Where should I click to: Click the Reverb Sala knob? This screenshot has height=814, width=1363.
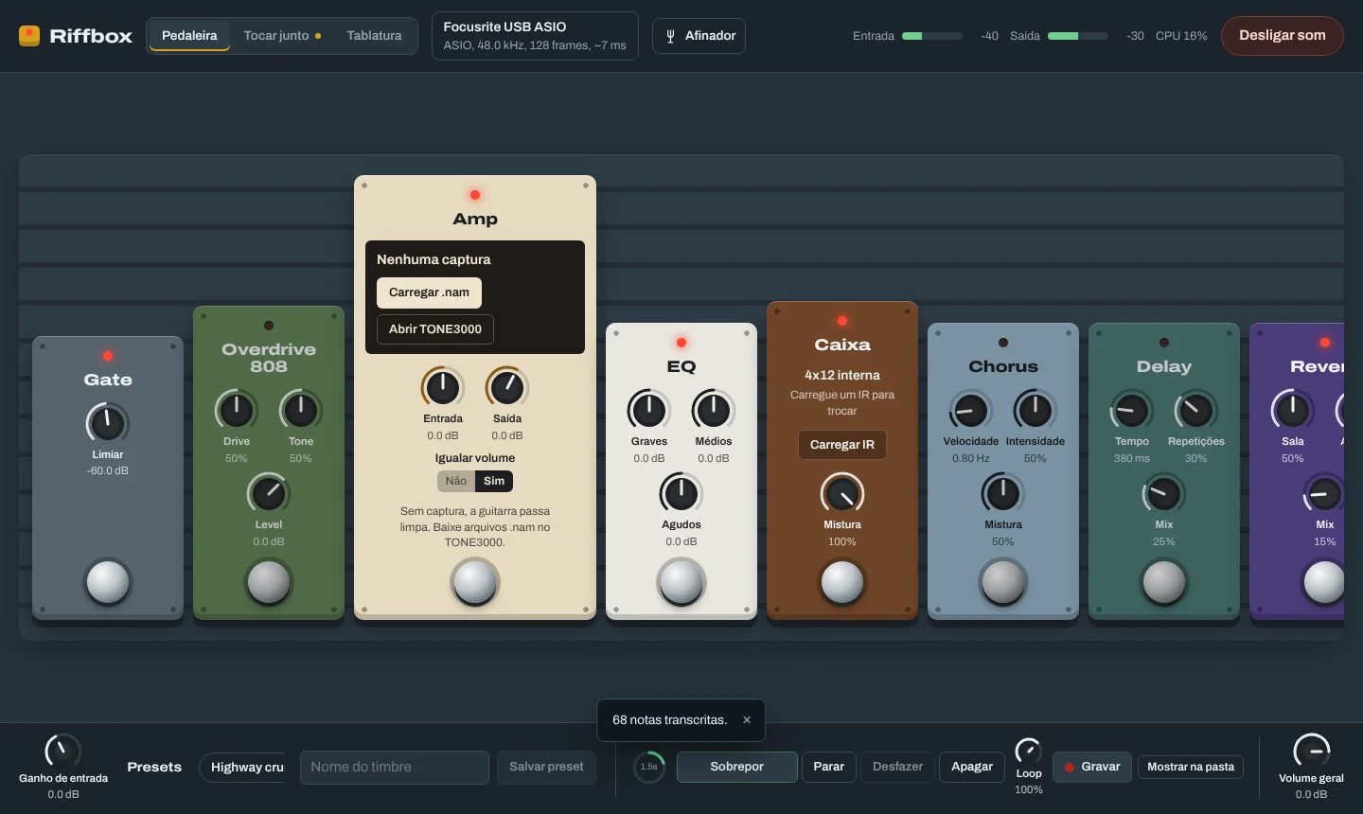[1293, 409]
